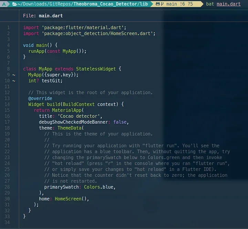The height and width of the screenshot is (229, 248).
Task: Click the StatelessWidget class name
Action: coord(96,69)
